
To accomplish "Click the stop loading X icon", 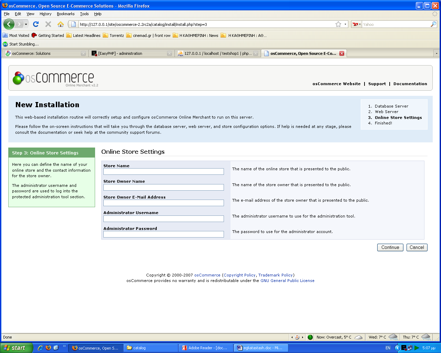I will [48, 24].
